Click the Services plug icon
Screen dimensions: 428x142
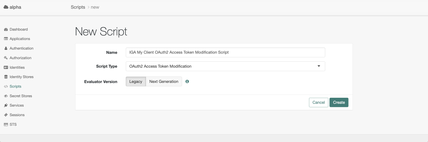pos(6,106)
